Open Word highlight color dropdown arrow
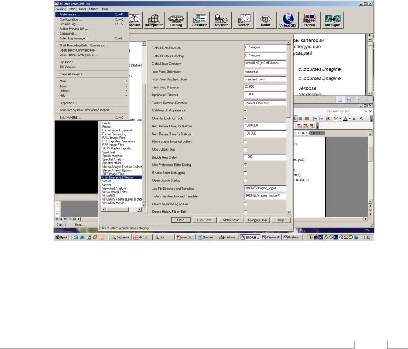The image size is (408, 349). [340, 119]
